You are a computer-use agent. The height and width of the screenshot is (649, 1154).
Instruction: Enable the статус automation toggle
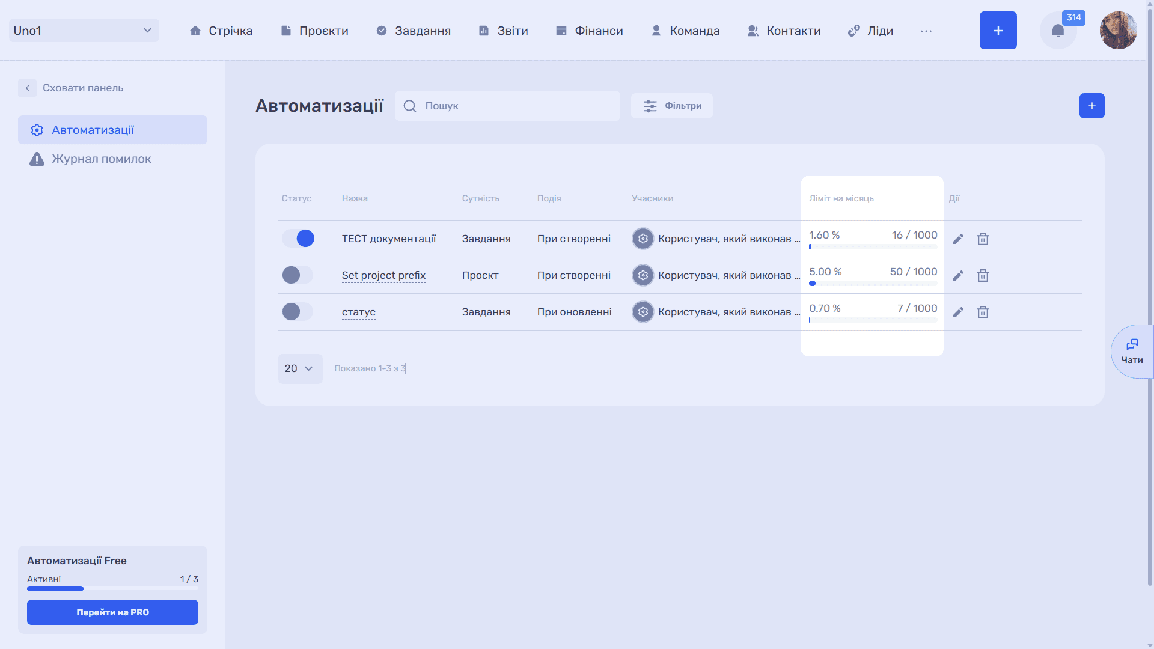(298, 312)
